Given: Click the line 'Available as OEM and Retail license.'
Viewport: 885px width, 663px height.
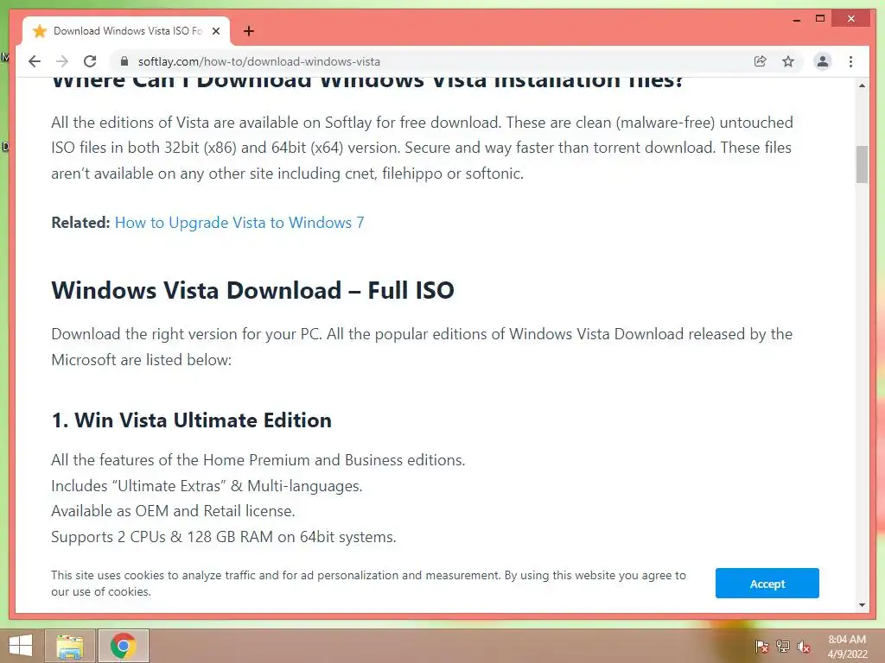Looking at the screenshot, I should coord(173,511).
